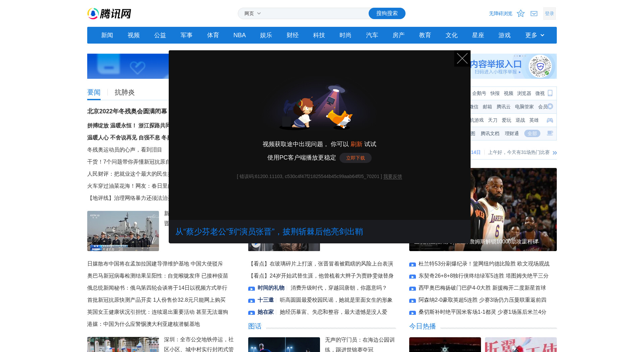644x352 pixels.
Task: Click the search input field
Action: (315, 13)
